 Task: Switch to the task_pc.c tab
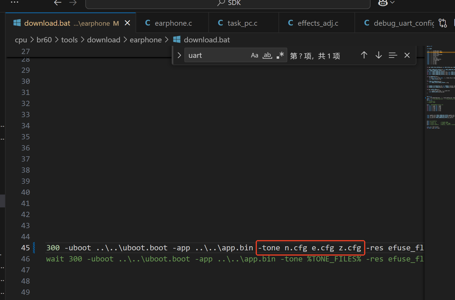pos(244,23)
